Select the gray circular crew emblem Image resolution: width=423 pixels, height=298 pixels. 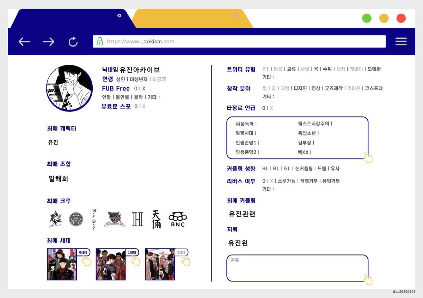click(76, 219)
